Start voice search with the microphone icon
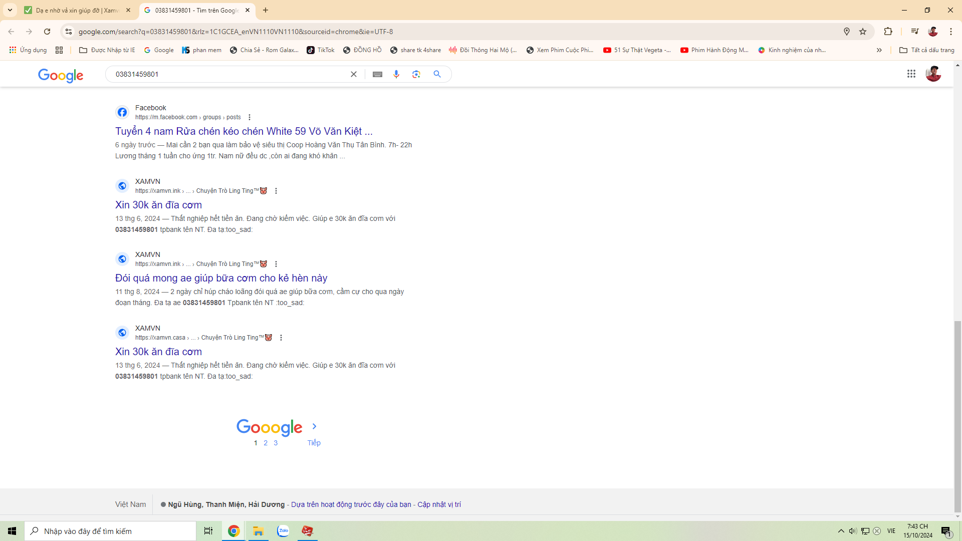Image resolution: width=962 pixels, height=541 pixels. (x=396, y=74)
